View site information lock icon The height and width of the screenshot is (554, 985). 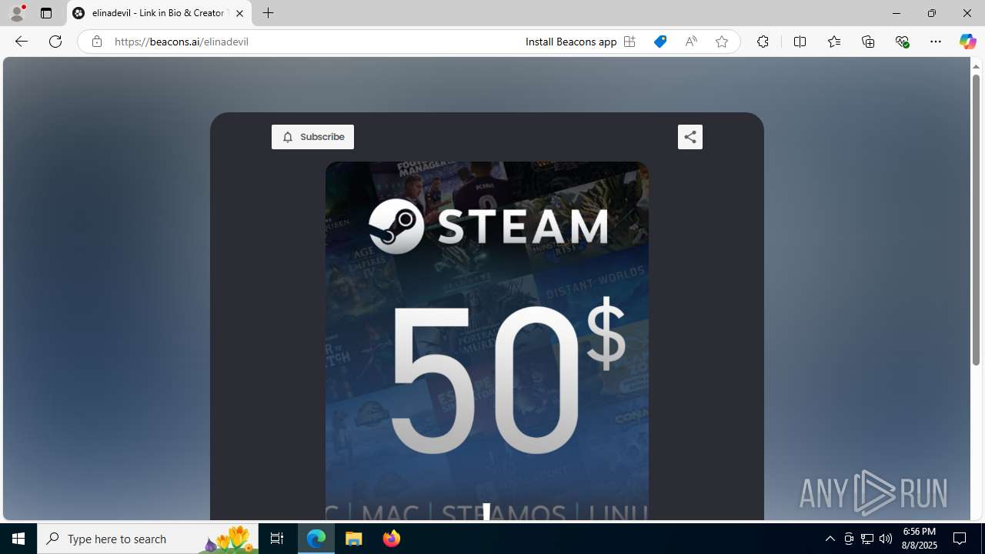(x=96, y=42)
